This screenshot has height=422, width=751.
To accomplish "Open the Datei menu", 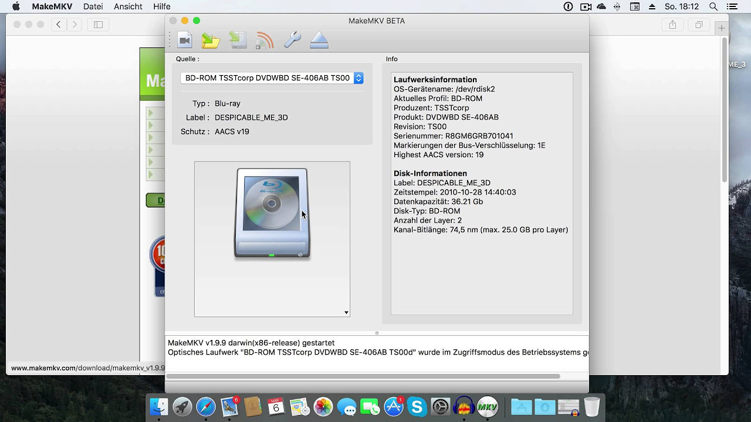I will (93, 6).
